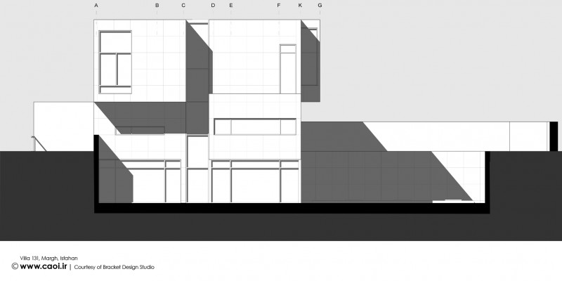Viewport: 562px width, 281px height.
Task: Click 'Courtesy of Bracket Design Studio' credit
Action: click(x=115, y=267)
